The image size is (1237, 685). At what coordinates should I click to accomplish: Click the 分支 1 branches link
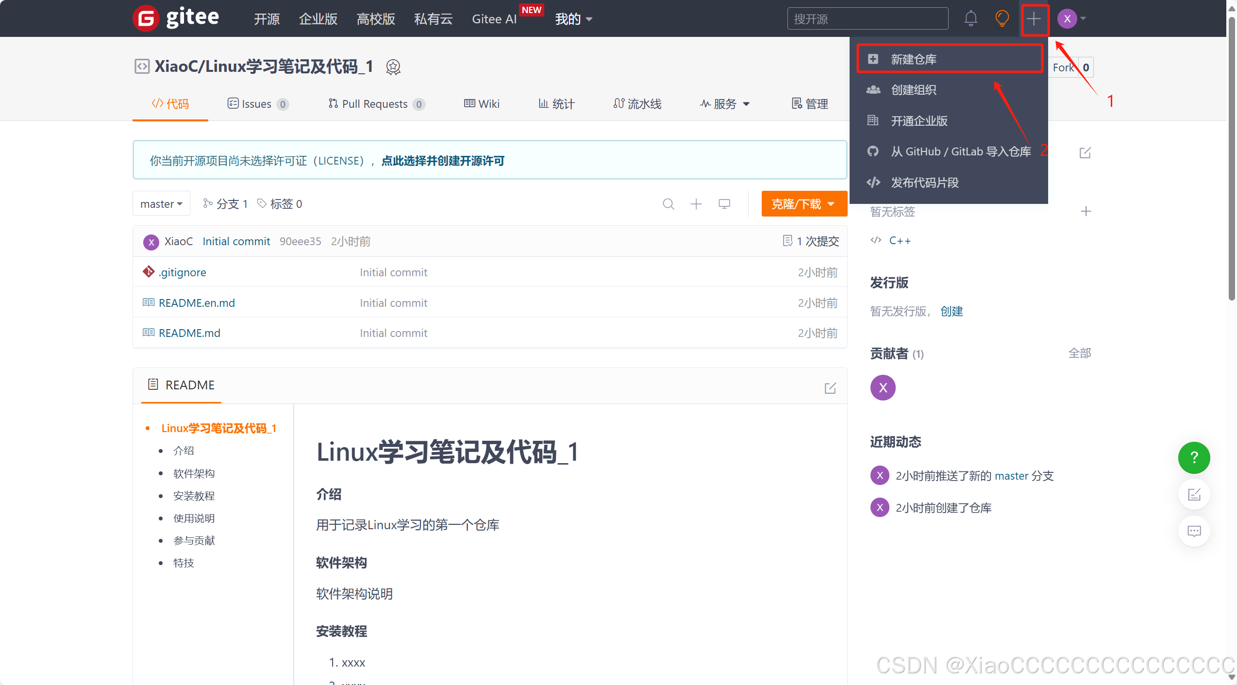225,204
